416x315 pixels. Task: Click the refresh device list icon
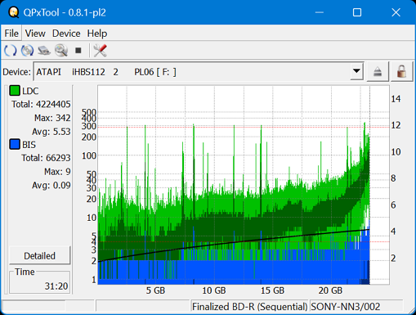11,51
